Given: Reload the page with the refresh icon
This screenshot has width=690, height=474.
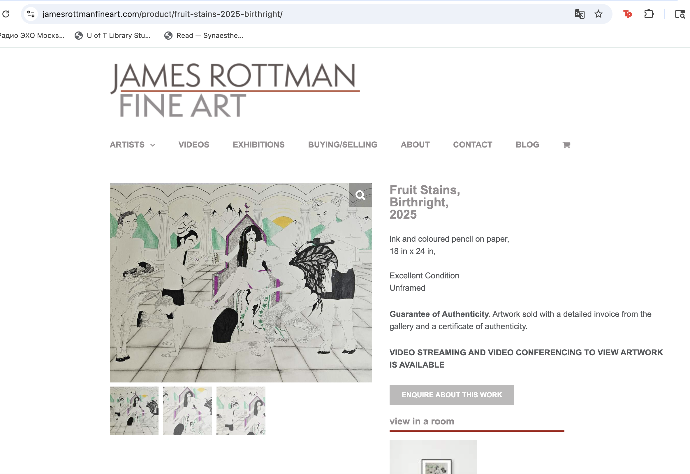Looking at the screenshot, I should coord(6,14).
